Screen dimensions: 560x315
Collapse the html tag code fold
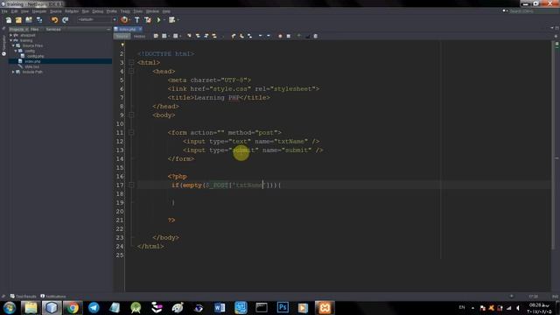pos(131,62)
